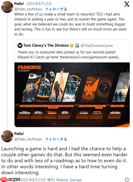Open @TheDivisionGame handle

point(97,46)
